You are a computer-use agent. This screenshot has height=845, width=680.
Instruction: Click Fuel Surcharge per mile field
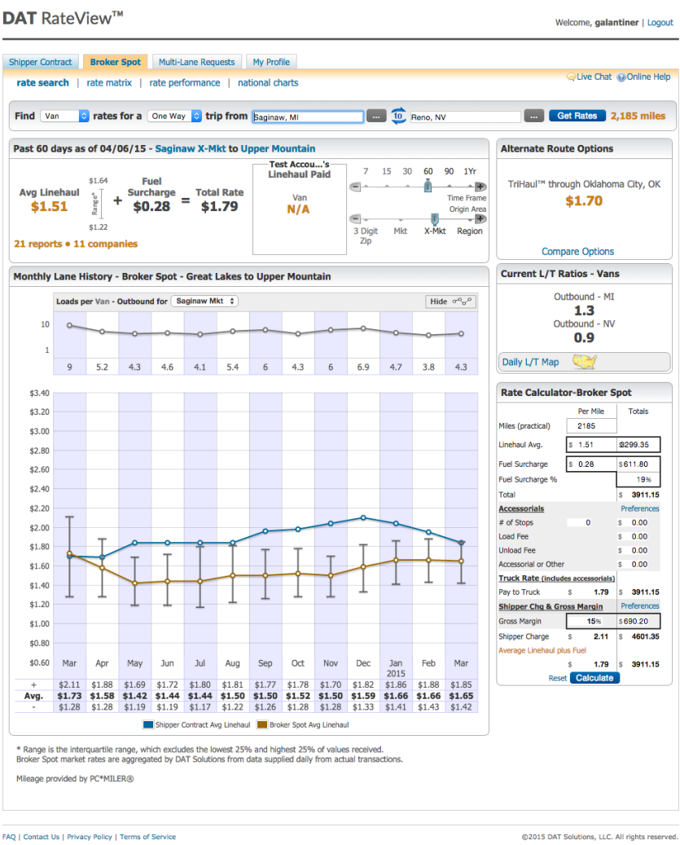click(x=591, y=464)
